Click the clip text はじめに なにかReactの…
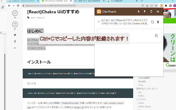This screenshot has height=110, width=176. click(125, 22)
